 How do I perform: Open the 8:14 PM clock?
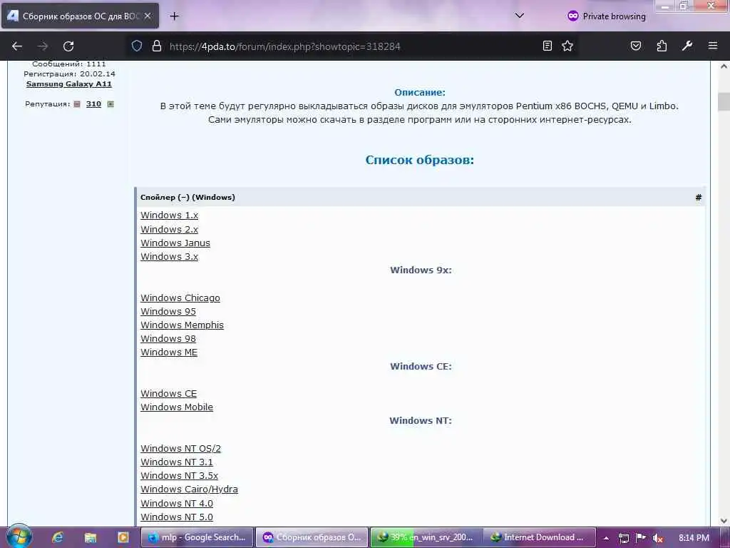click(694, 538)
